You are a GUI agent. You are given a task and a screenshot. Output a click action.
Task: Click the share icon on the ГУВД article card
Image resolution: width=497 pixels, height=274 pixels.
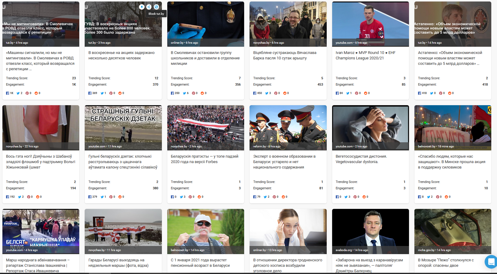tap(149, 7)
